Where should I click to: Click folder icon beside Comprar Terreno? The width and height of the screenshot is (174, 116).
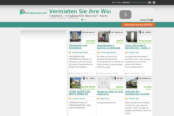tap(70, 98)
